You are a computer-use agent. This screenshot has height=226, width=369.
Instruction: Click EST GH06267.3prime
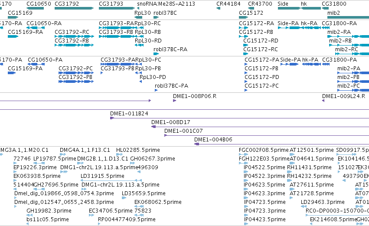click(x=153, y=159)
